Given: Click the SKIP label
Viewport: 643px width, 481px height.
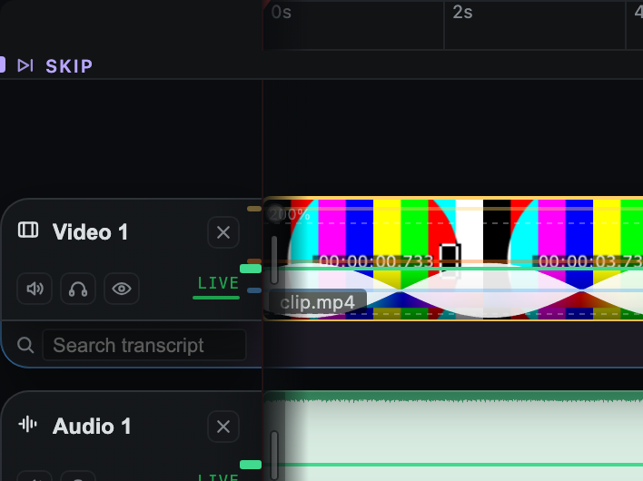Looking at the screenshot, I should [x=69, y=66].
